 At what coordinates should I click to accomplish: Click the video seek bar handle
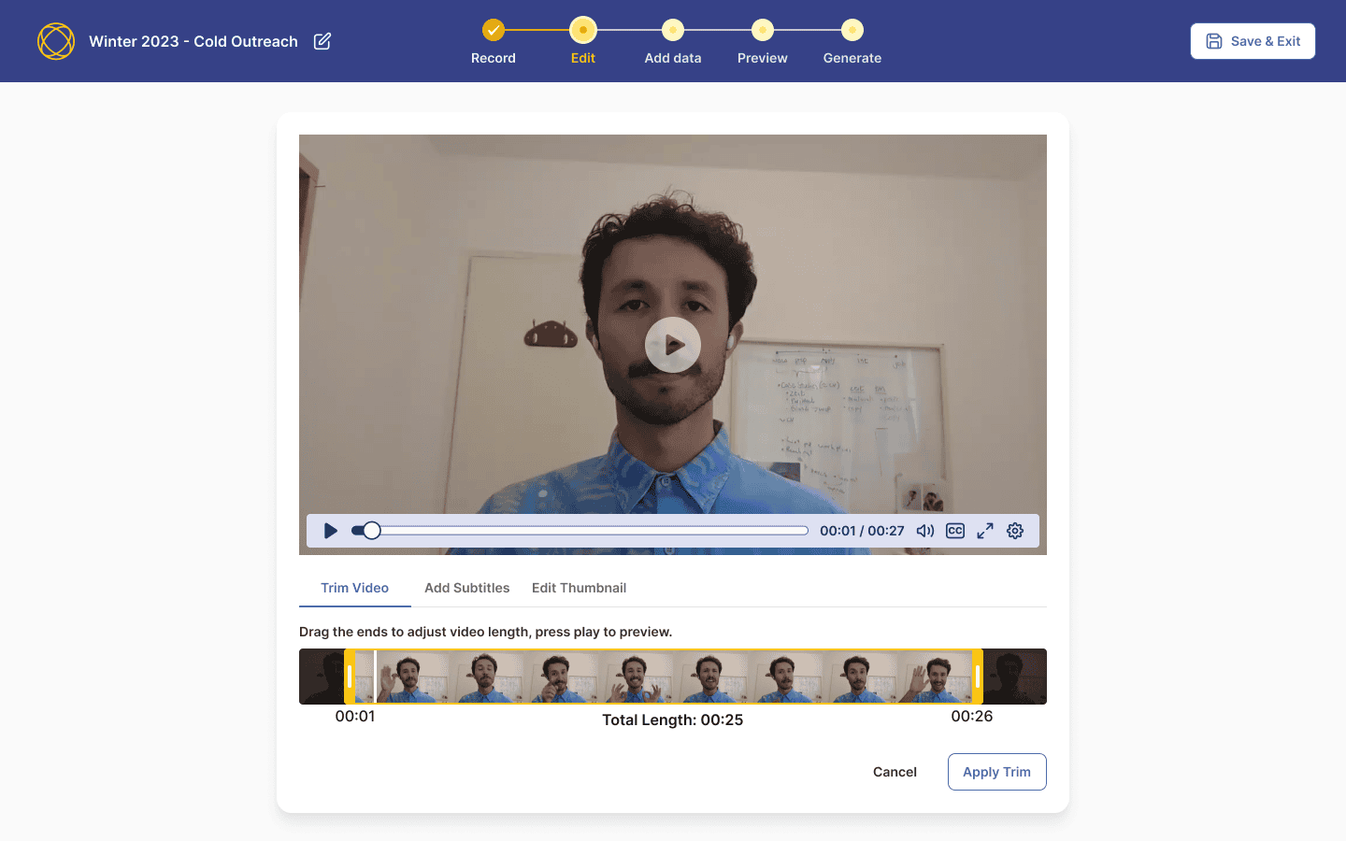pyautogui.click(x=372, y=531)
